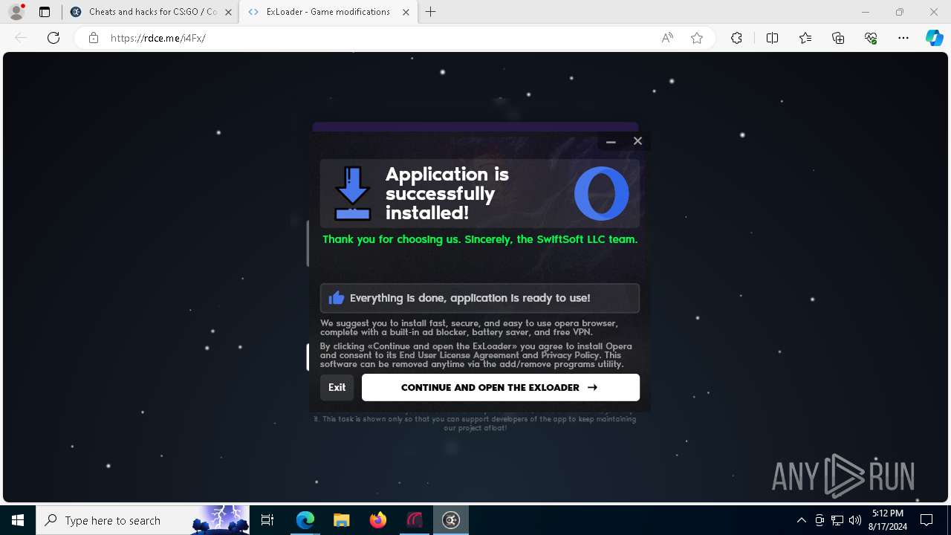Image resolution: width=951 pixels, height=535 pixels.
Task: Close the ExLoader browser tab
Action: pyautogui.click(x=406, y=12)
